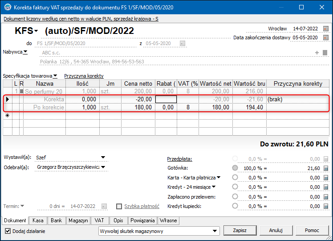Click the new-row asterisk marker in the grid

coord(8,116)
